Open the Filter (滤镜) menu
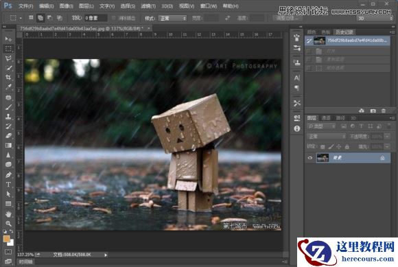 point(148,6)
